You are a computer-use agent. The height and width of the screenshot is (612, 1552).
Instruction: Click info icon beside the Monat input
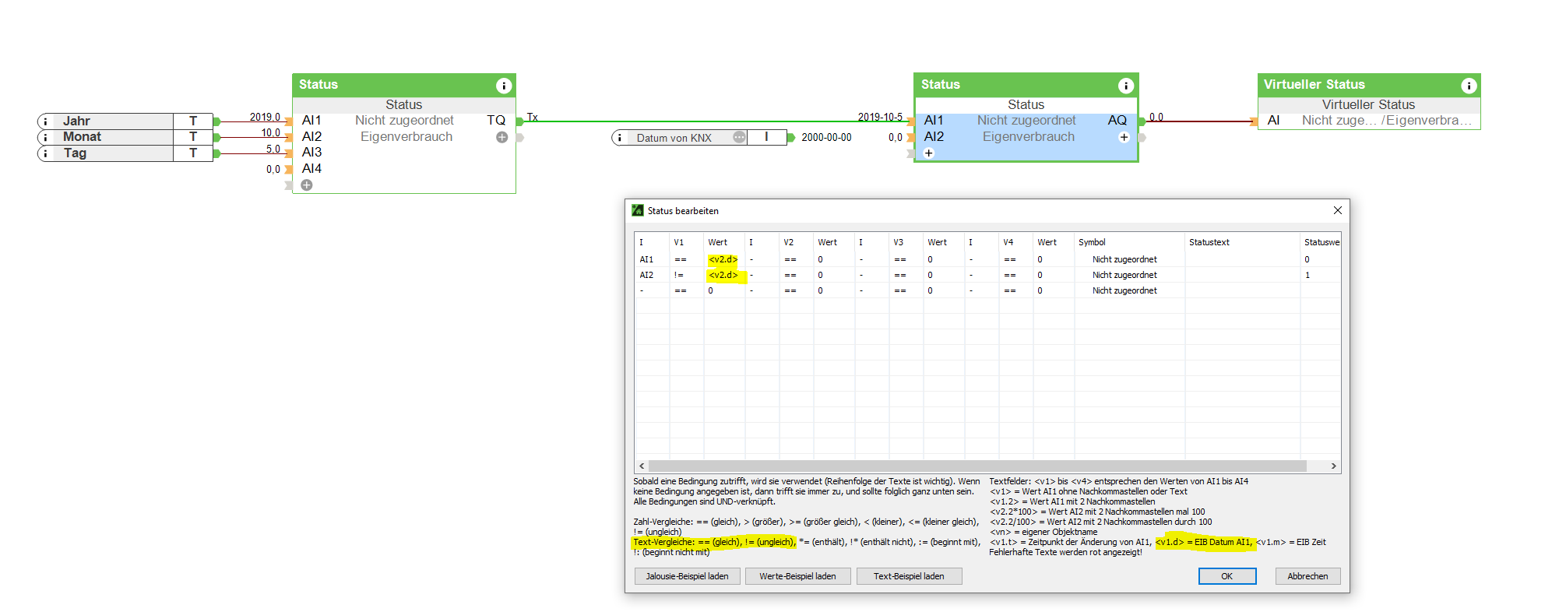45,137
